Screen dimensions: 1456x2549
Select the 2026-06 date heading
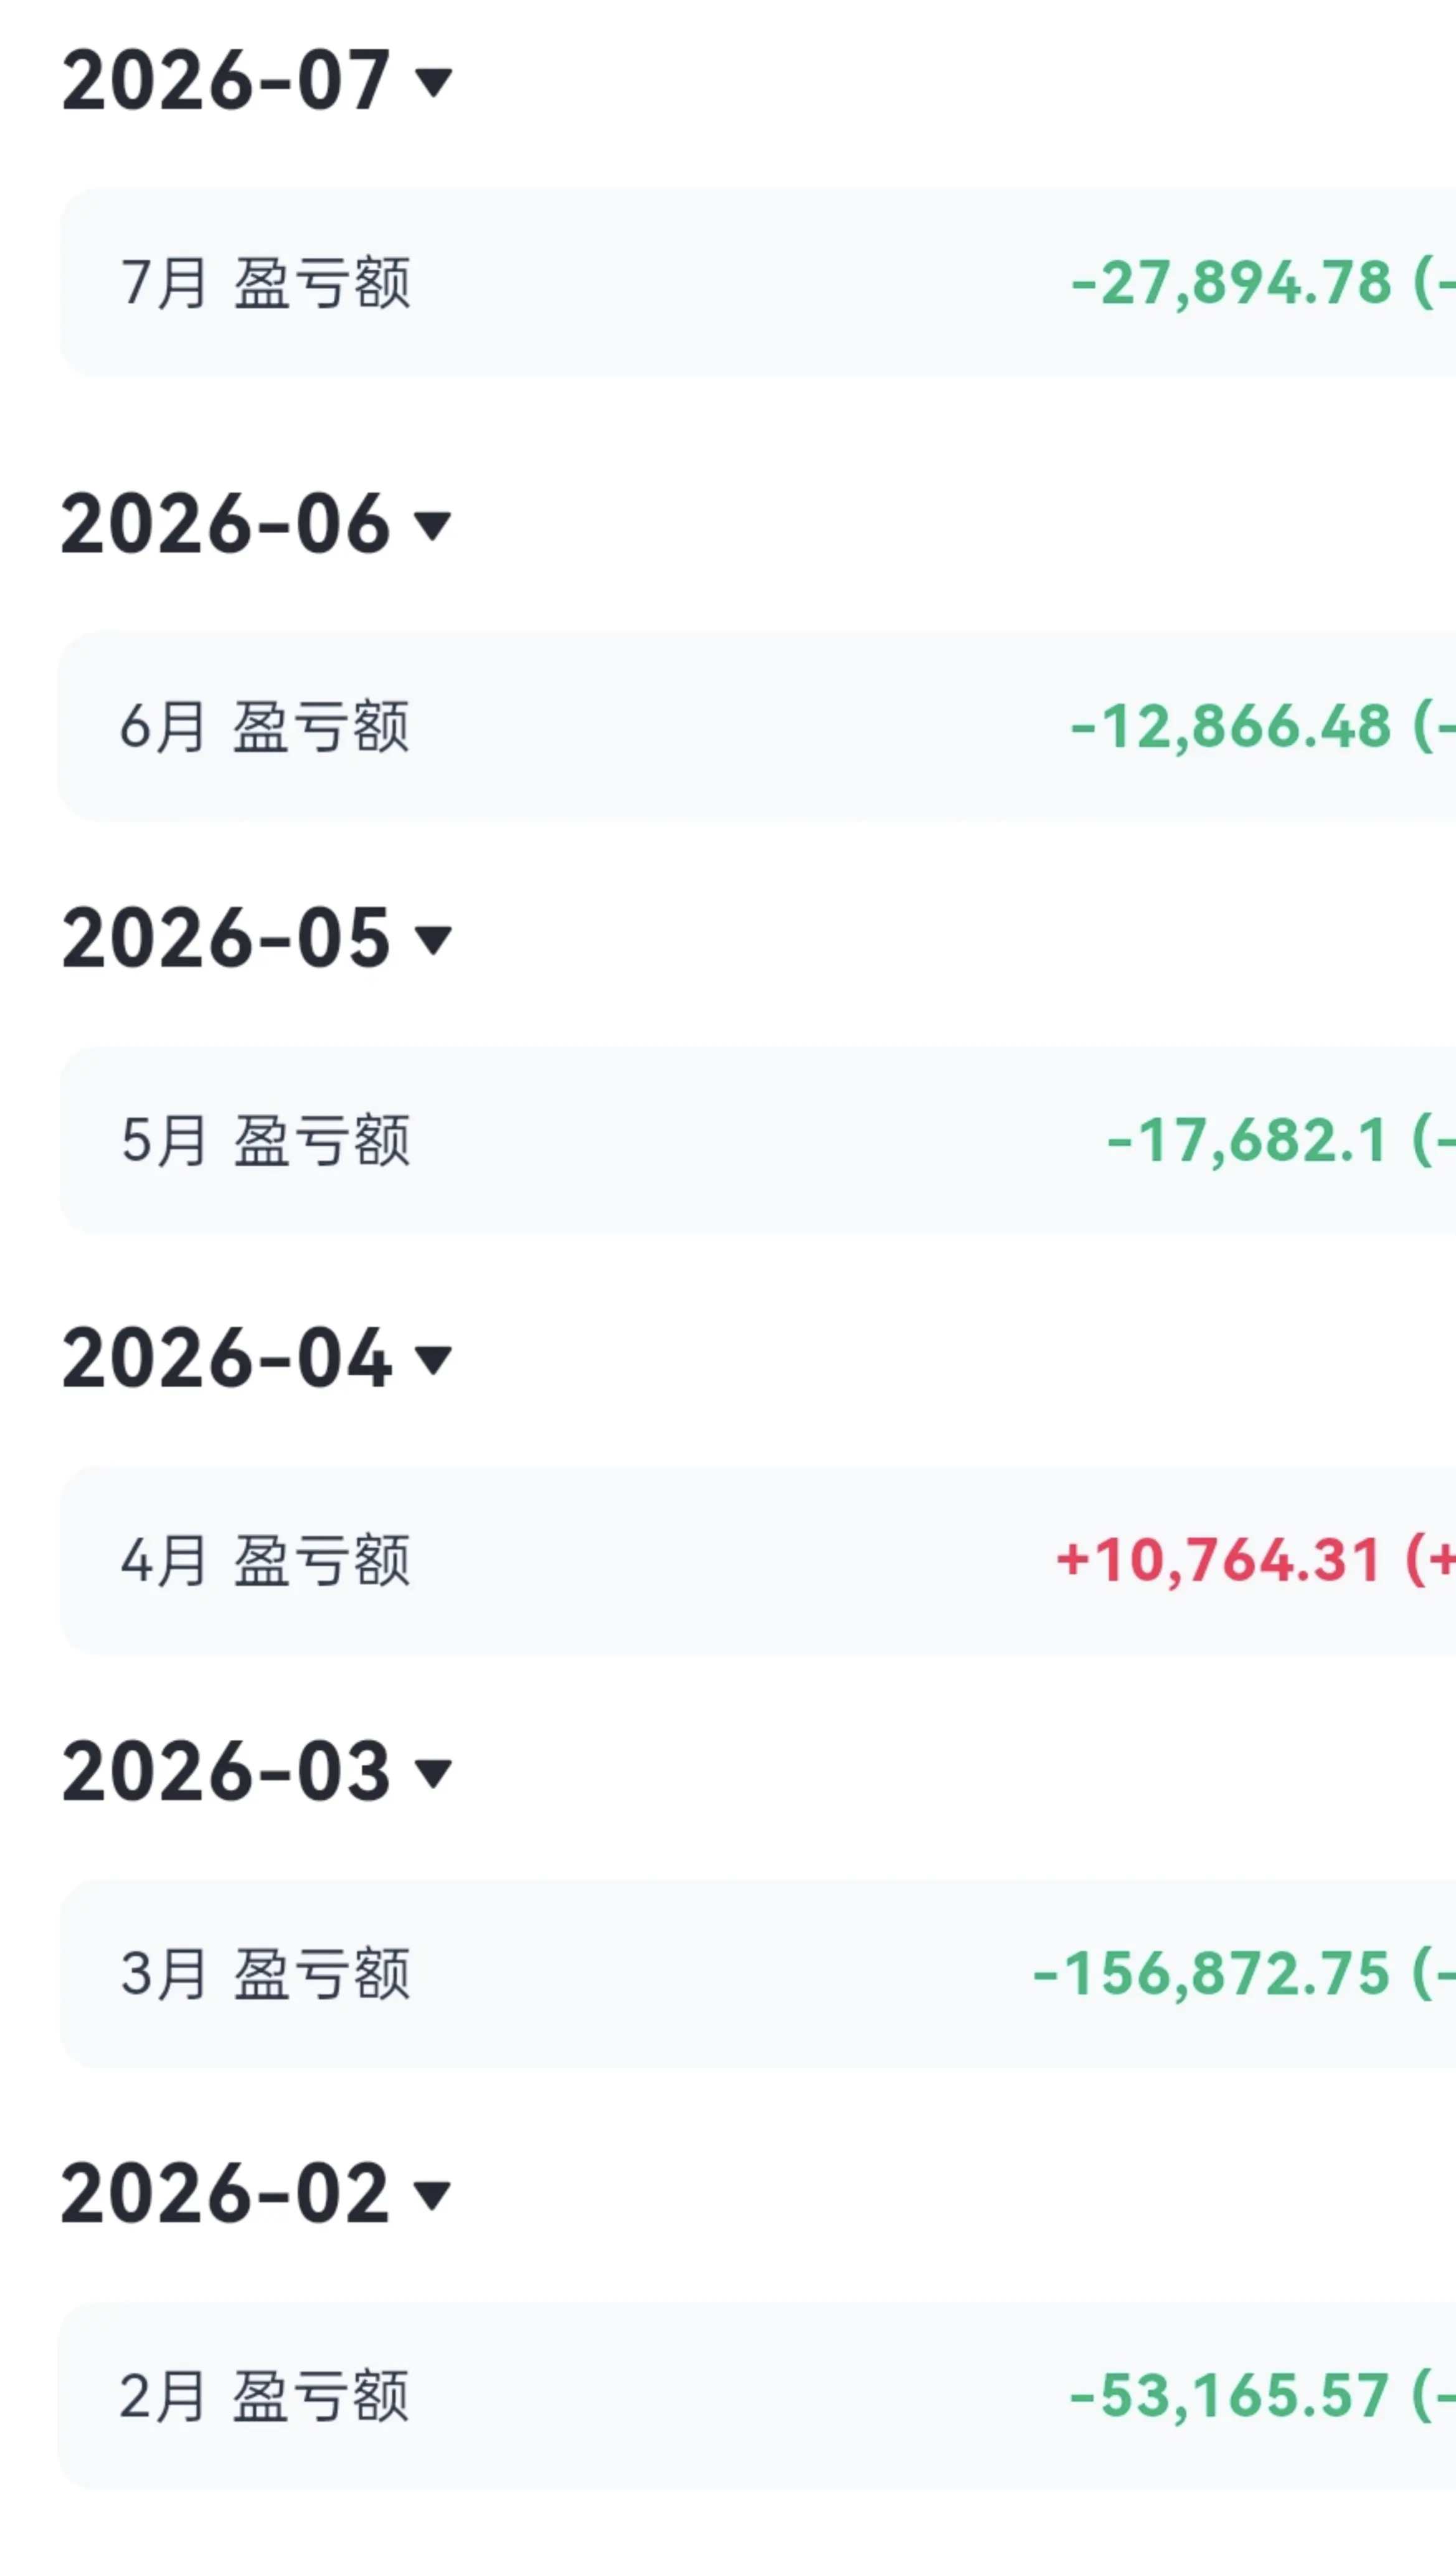click(226, 524)
